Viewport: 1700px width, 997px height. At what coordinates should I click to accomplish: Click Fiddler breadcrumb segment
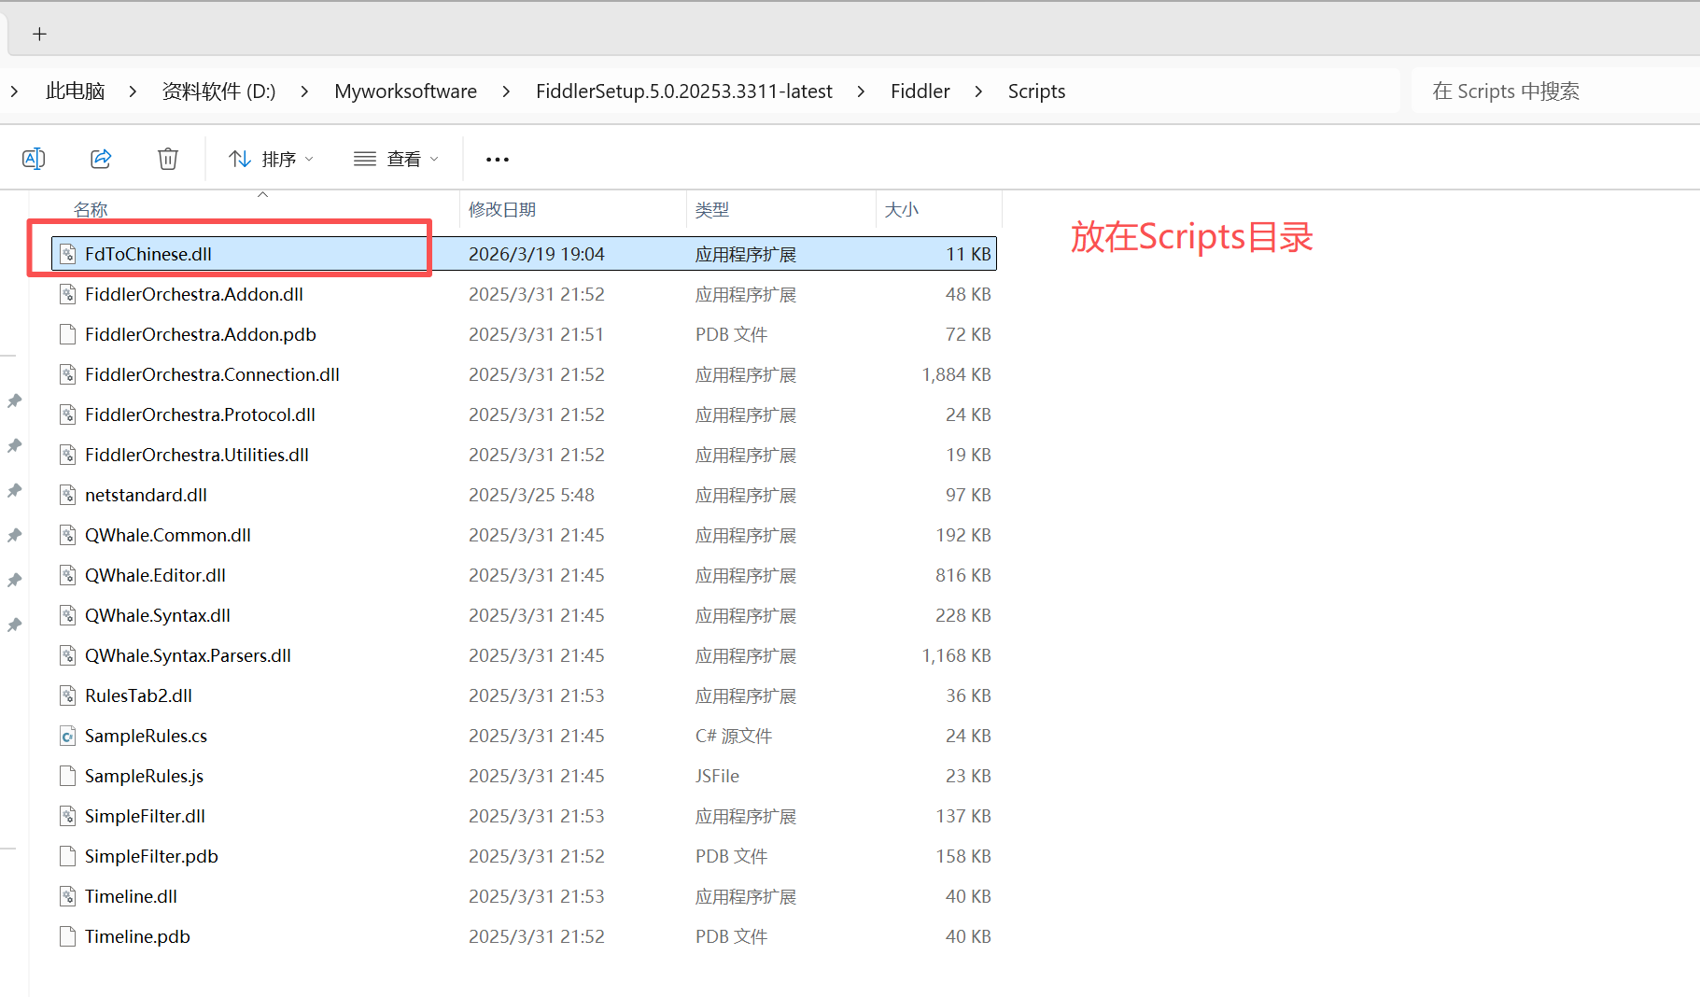point(920,91)
